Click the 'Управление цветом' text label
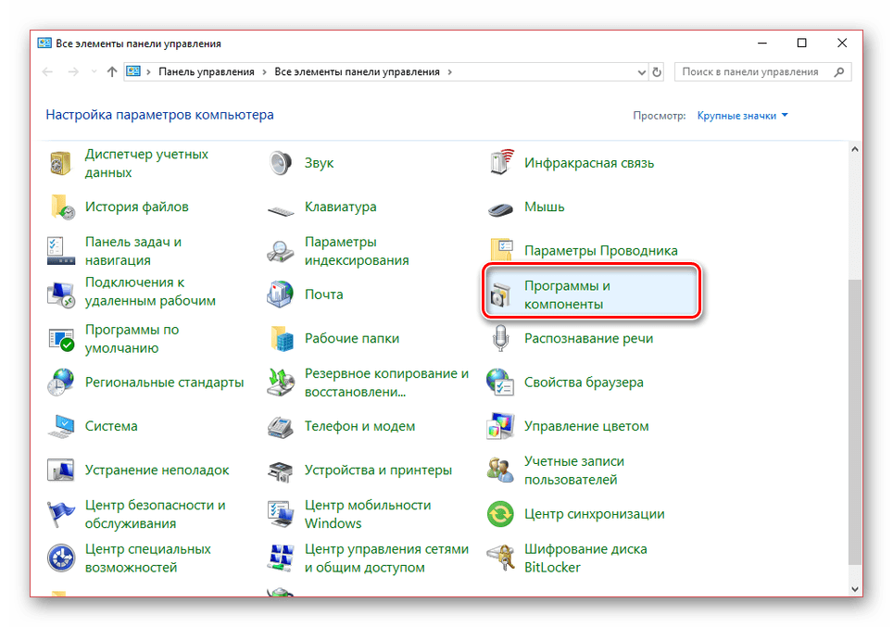 pos(586,427)
